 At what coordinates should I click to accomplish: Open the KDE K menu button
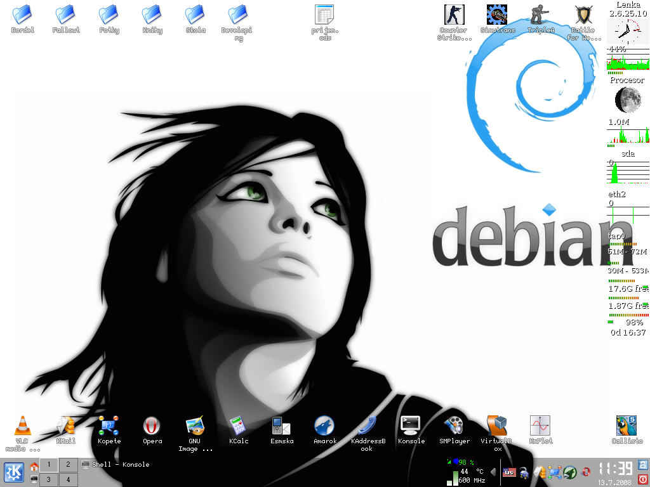[14, 473]
